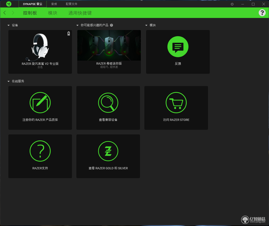Click the Razer logo icon in title bar
Image resolution: width=269 pixels, height=226 pixels.
pyautogui.click(x=9, y=4)
